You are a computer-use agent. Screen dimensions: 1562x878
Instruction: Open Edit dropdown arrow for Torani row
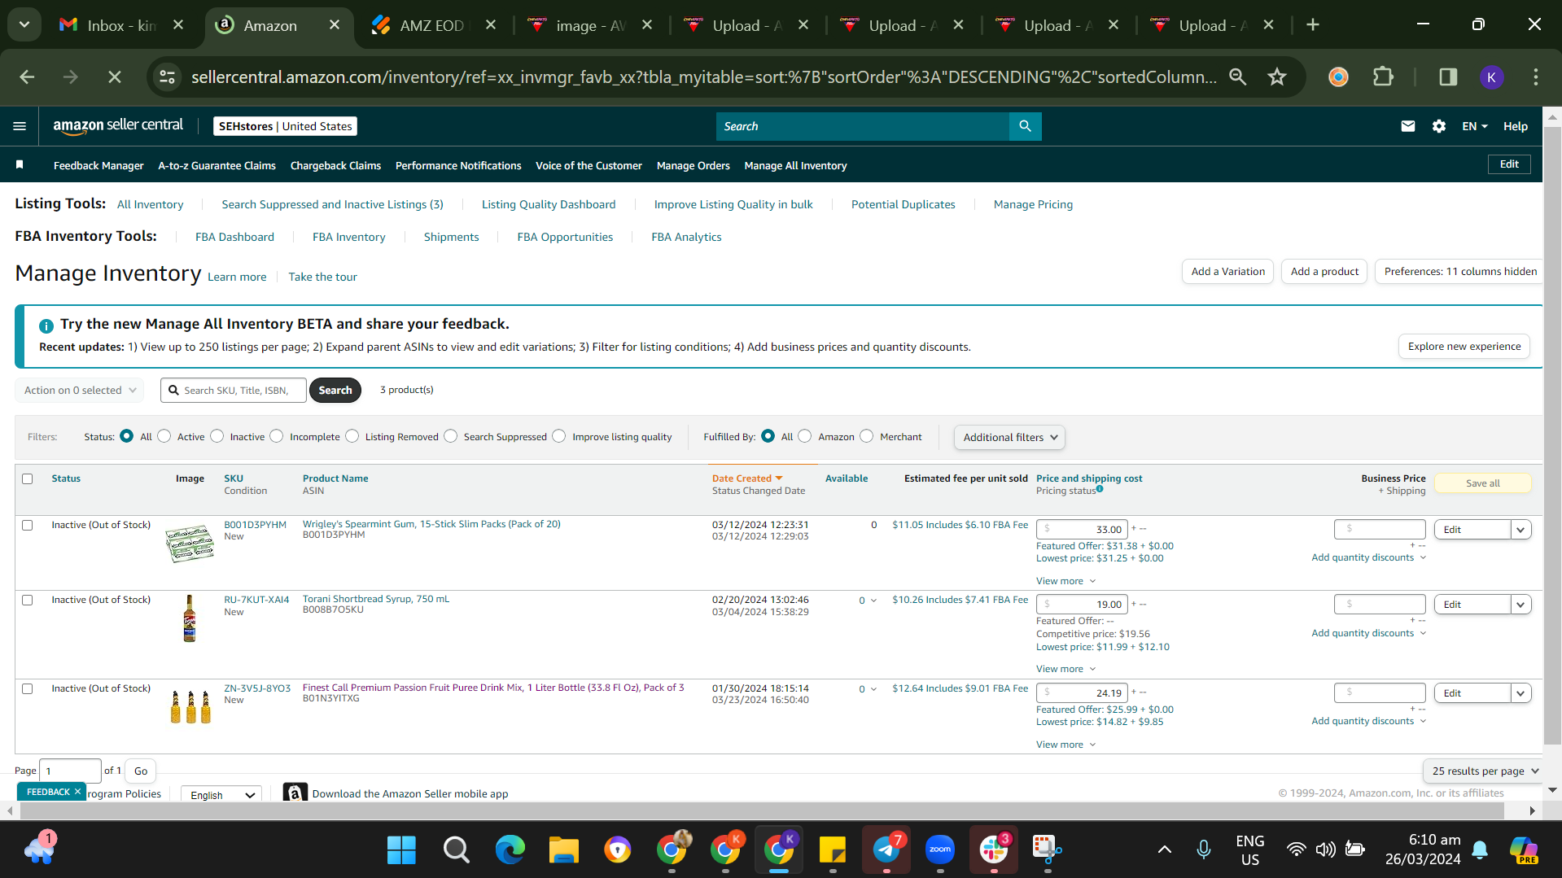coord(1520,605)
